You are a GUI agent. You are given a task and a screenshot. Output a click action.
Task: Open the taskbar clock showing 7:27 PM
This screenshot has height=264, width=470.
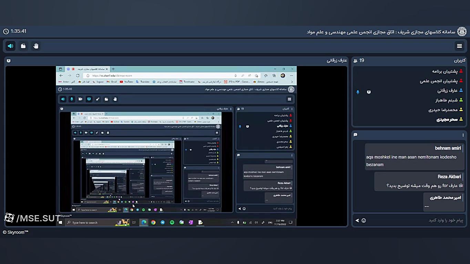[280, 222]
